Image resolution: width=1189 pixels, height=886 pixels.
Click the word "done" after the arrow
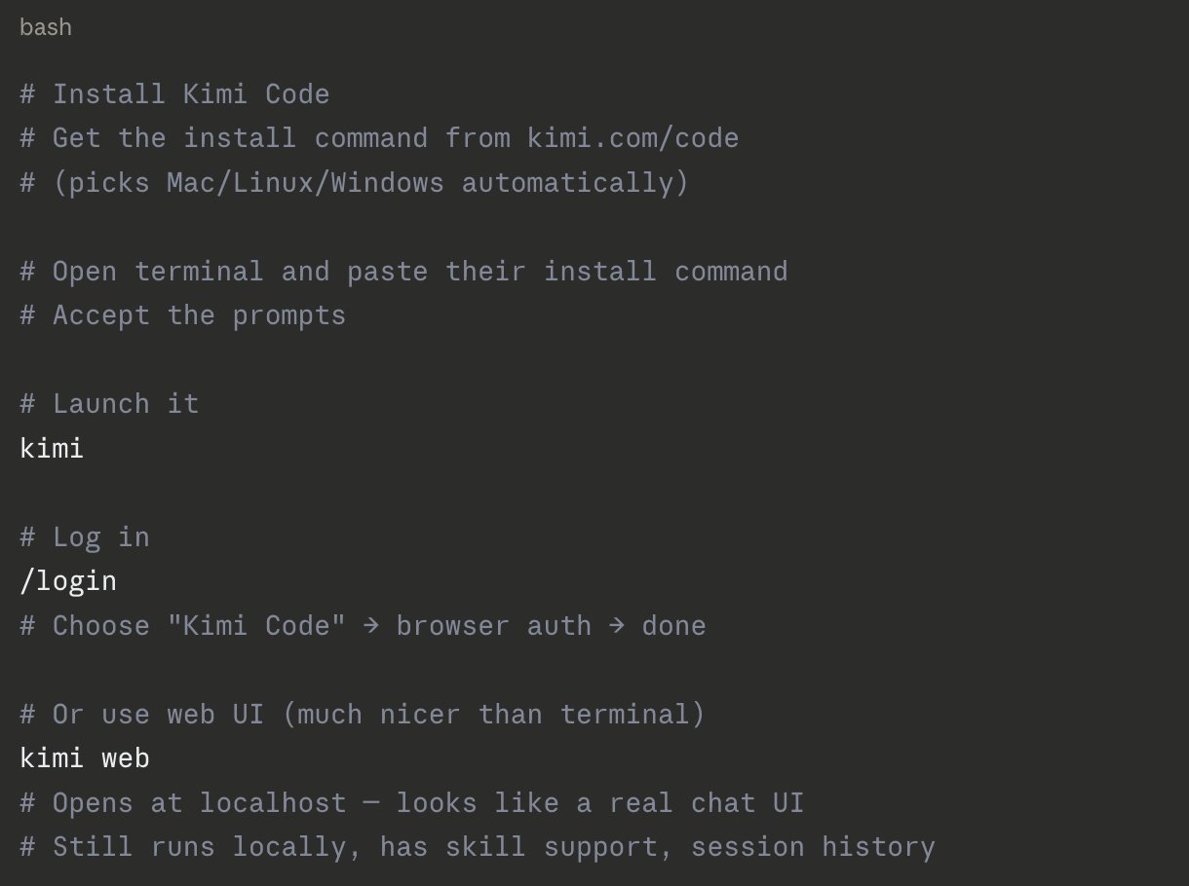[x=673, y=625]
